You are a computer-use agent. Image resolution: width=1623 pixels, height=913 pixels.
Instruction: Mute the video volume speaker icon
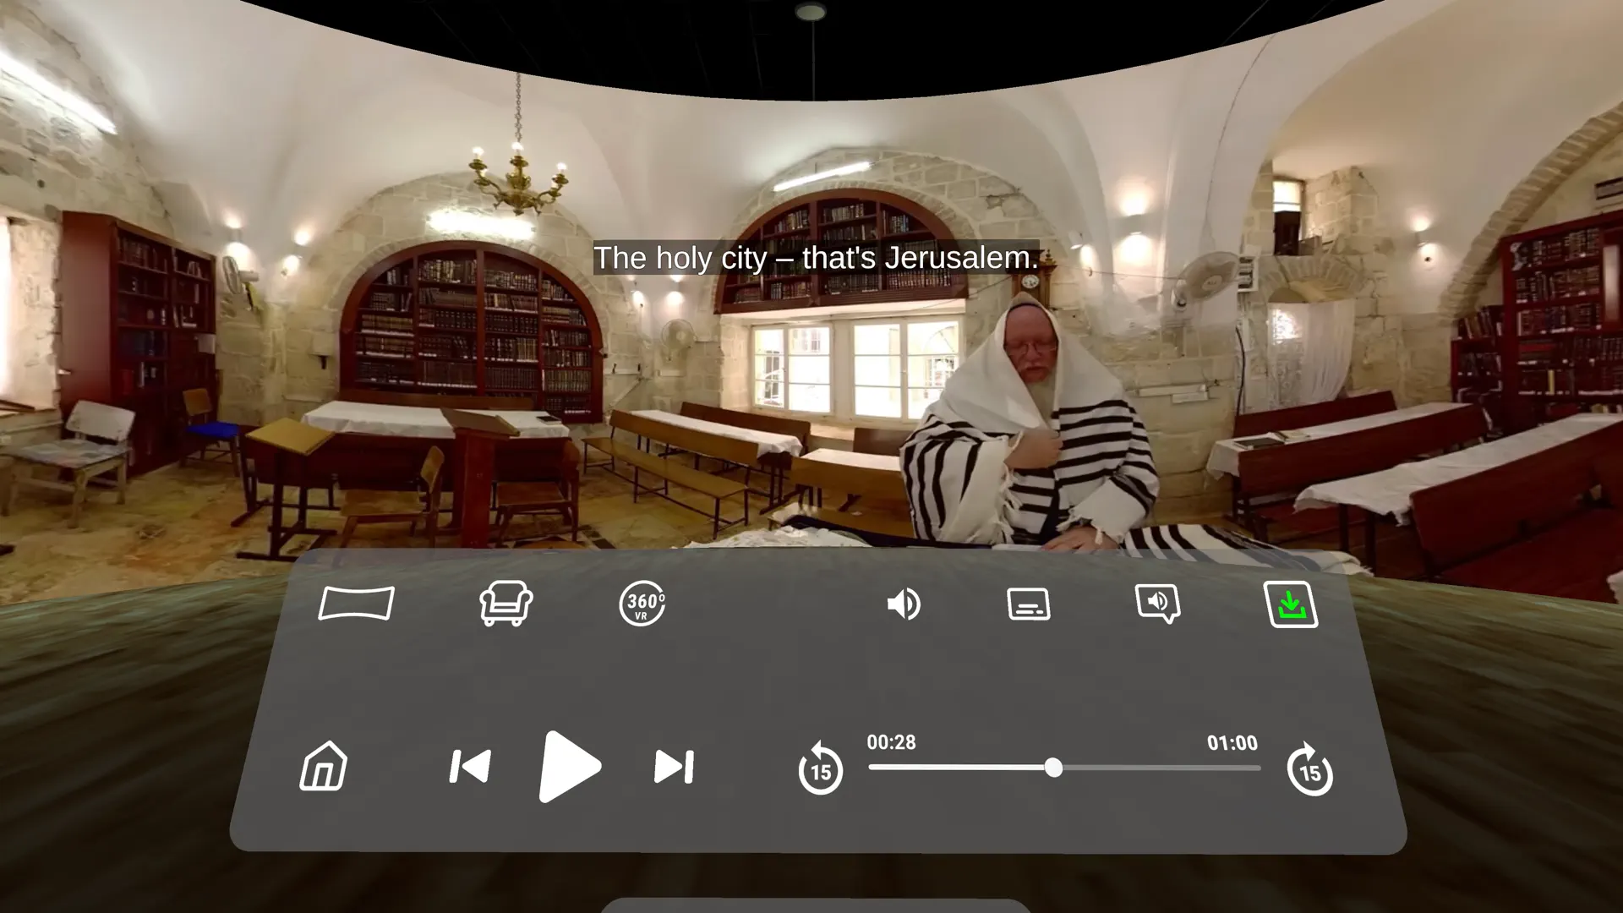pyautogui.click(x=903, y=604)
